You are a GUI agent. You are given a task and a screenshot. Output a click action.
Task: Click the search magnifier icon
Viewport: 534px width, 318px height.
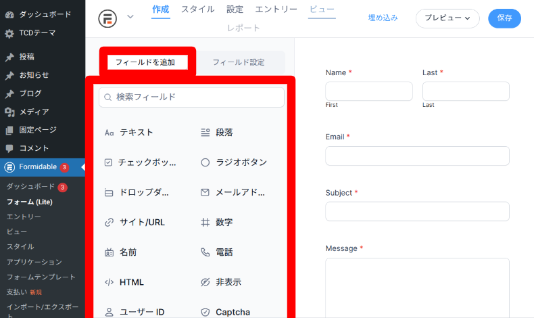point(108,97)
